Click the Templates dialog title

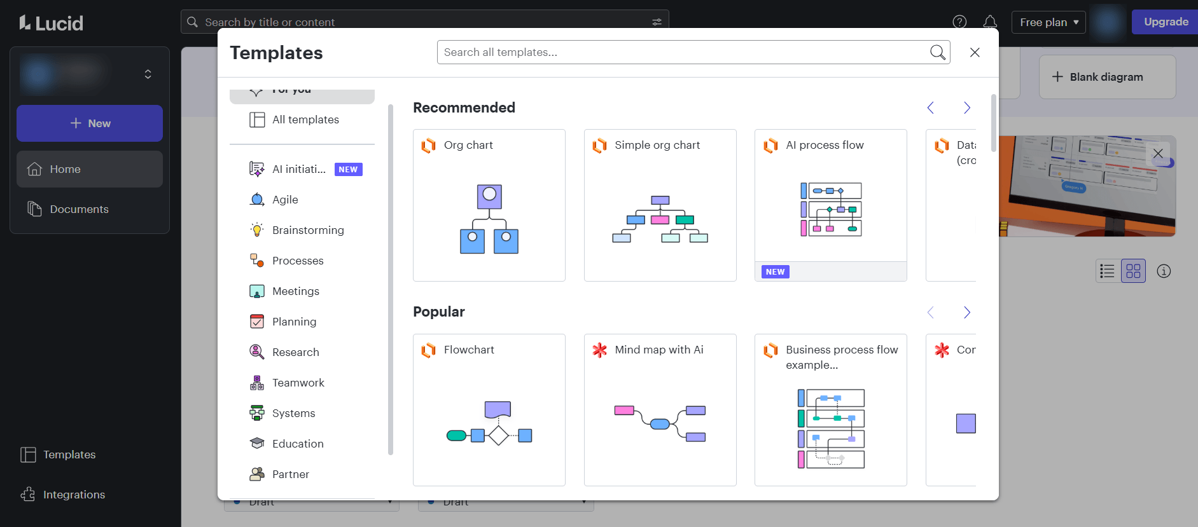277,53
